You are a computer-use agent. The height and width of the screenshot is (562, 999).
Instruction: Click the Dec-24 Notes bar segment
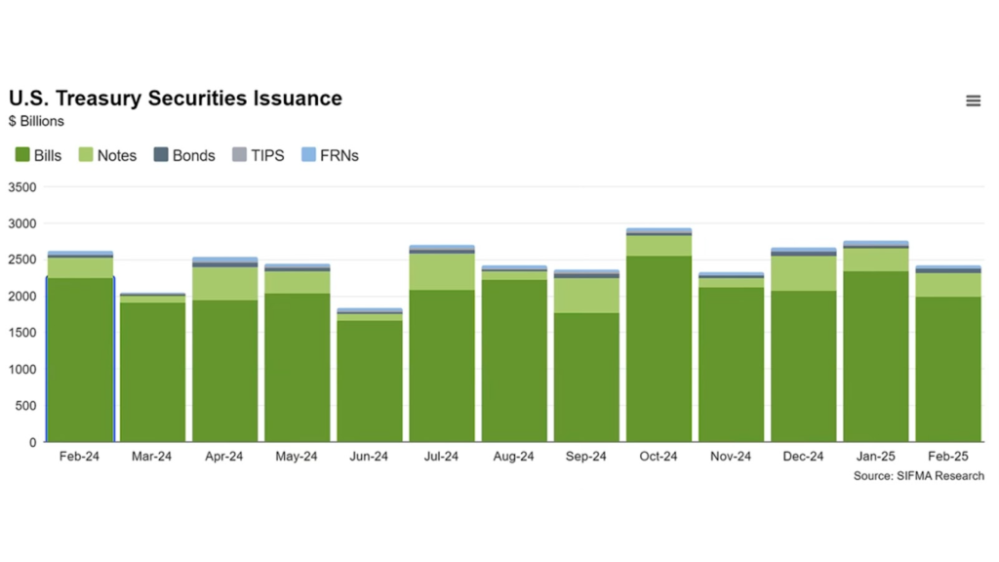[x=803, y=273]
